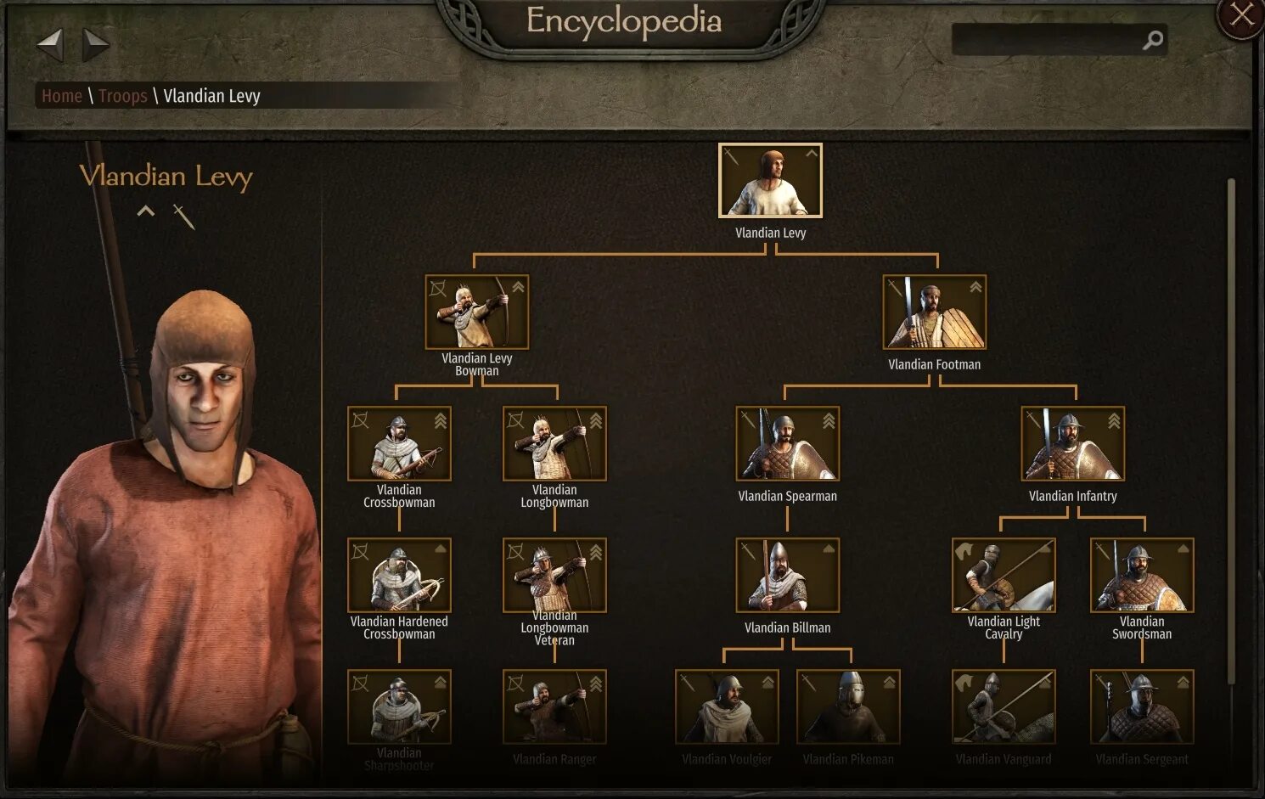Screen dimensions: 1265x799
Task: Select the Vlandian Hardened Crossbowman portrait
Action: (399, 575)
